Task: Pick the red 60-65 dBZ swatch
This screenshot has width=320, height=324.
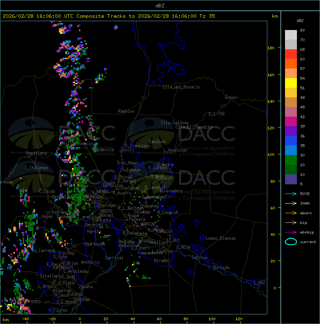Action: [291, 54]
